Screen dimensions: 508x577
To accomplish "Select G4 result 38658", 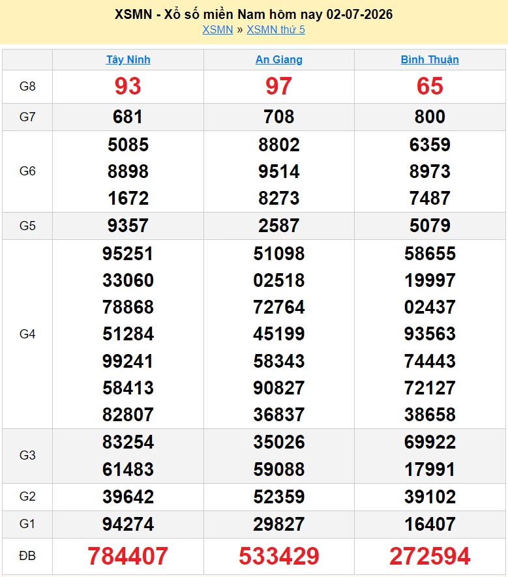I will pos(430,415).
